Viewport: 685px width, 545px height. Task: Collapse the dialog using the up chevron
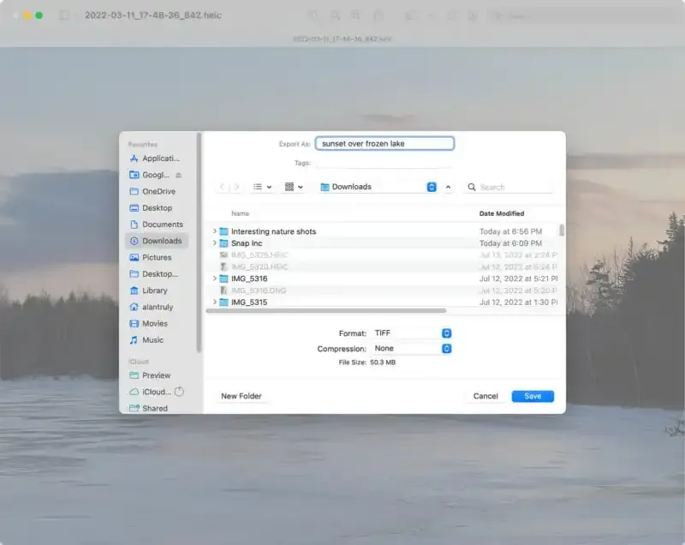tap(447, 187)
